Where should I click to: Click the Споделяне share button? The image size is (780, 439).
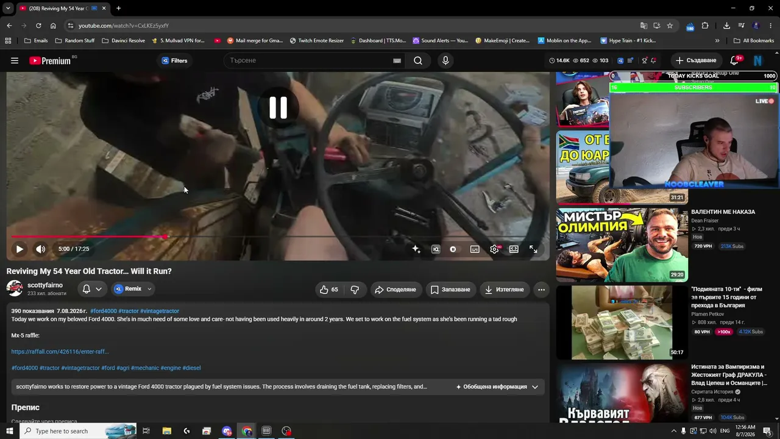(x=395, y=290)
